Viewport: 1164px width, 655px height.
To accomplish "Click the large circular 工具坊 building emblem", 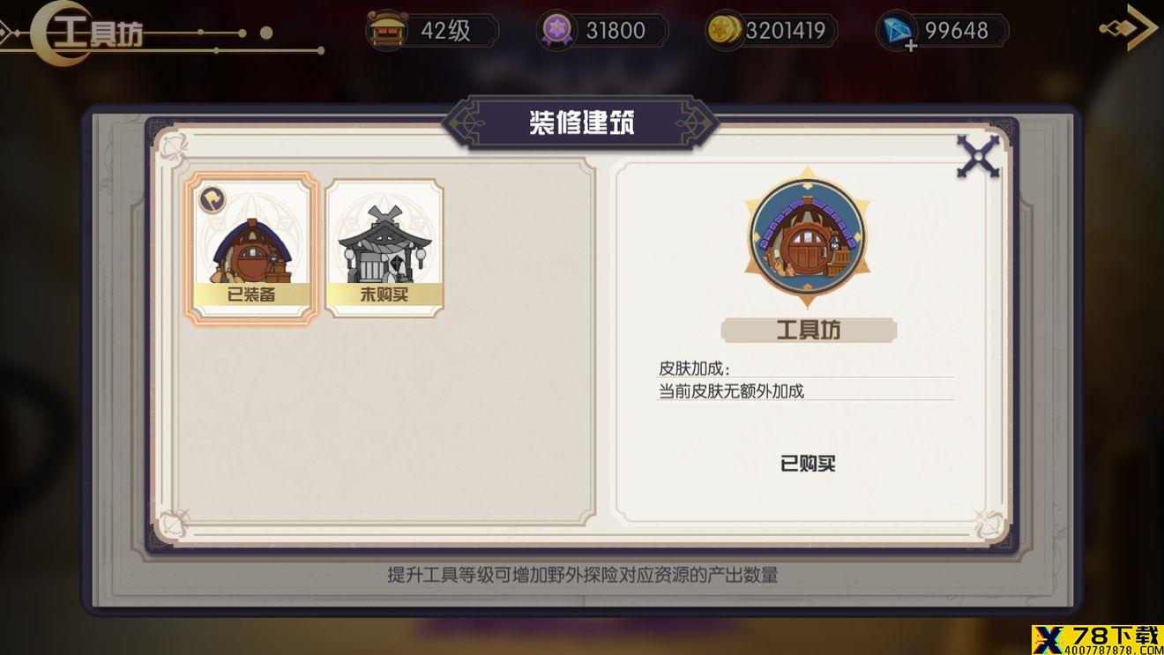I will coord(808,237).
